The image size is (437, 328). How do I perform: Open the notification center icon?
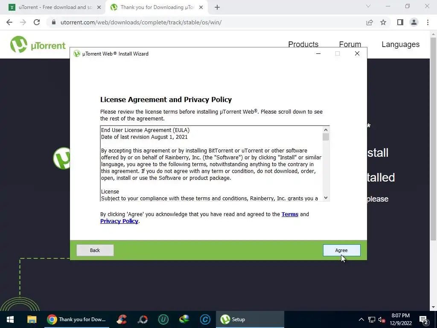tap(424, 319)
